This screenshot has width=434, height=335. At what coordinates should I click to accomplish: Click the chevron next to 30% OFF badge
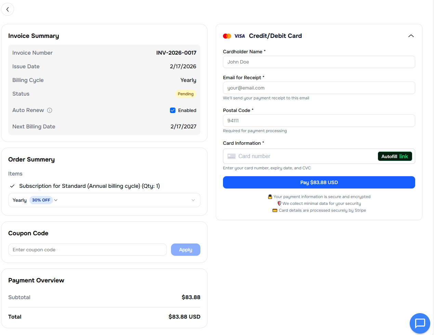(x=56, y=200)
